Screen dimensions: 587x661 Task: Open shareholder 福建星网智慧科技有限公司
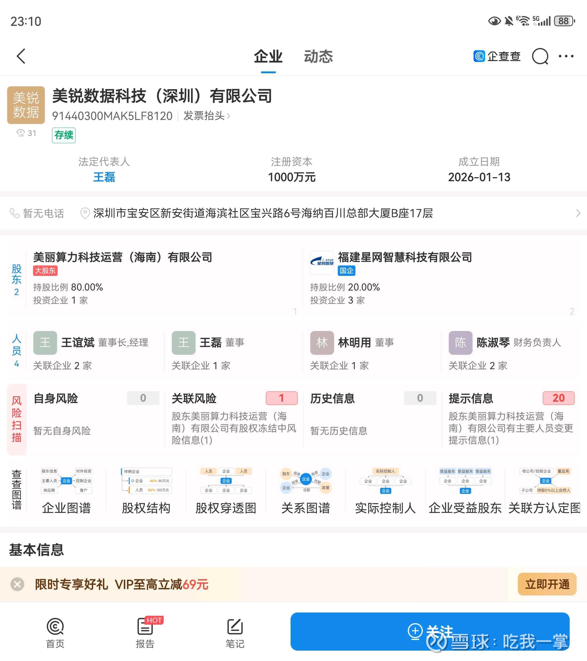(405, 257)
